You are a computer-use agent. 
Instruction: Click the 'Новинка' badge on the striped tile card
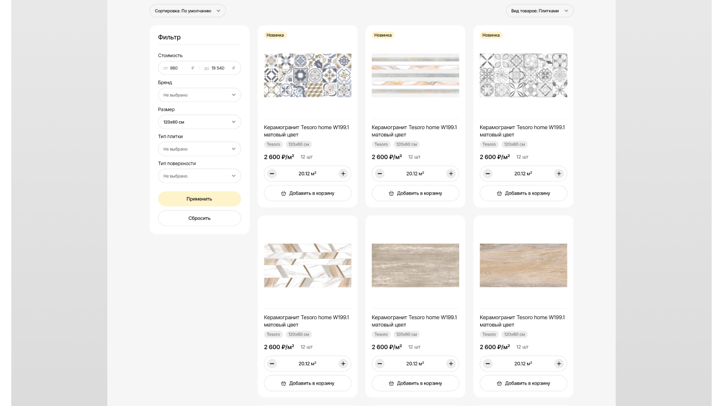pos(383,35)
